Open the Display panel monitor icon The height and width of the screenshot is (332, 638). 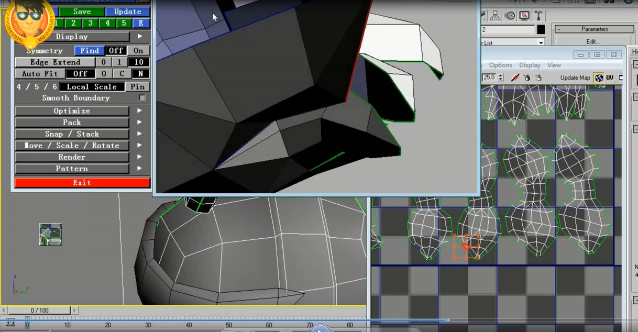pyautogui.click(x=524, y=16)
